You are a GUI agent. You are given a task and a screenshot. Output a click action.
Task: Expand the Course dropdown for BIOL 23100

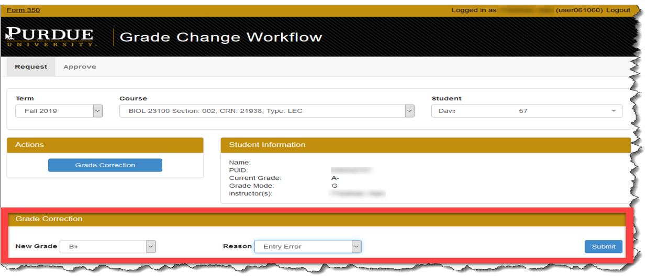pos(267,111)
